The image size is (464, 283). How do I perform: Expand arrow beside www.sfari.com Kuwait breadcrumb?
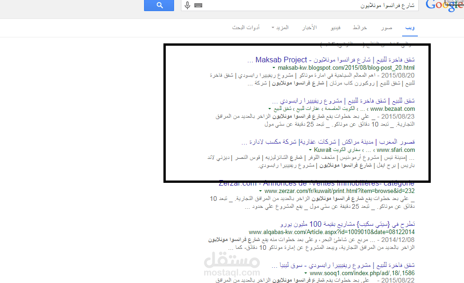click(310, 150)
